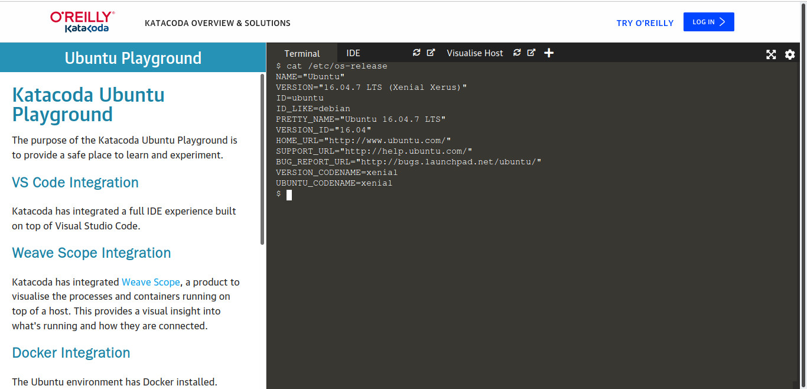Click the BUG_REPORT_URL output line
This screenshot has height=389, width=807.
click(409, 161)
